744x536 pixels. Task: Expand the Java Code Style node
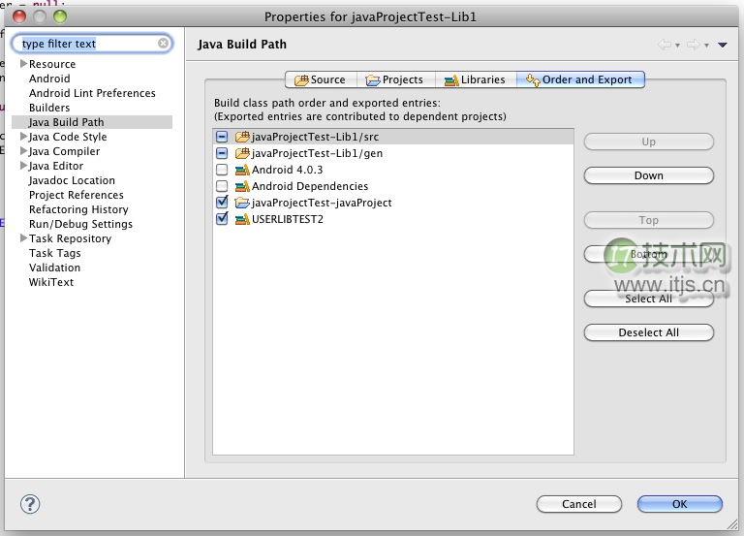coord(23,137)
